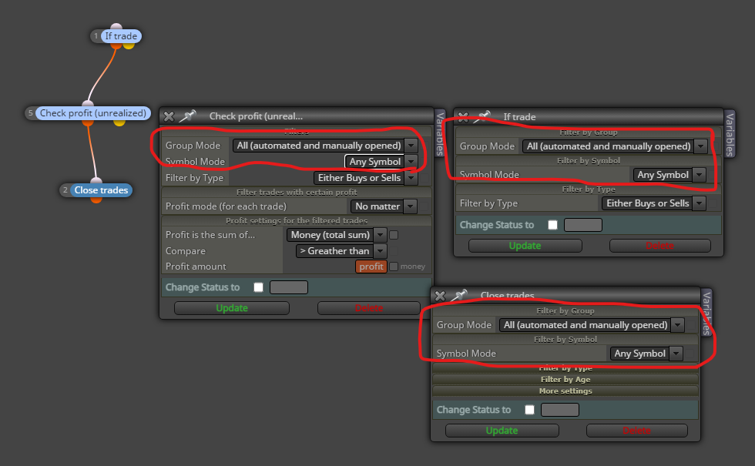Click status color swatch in Close trades panel
This screenshot has height=466, width=755.
[560, 410]
